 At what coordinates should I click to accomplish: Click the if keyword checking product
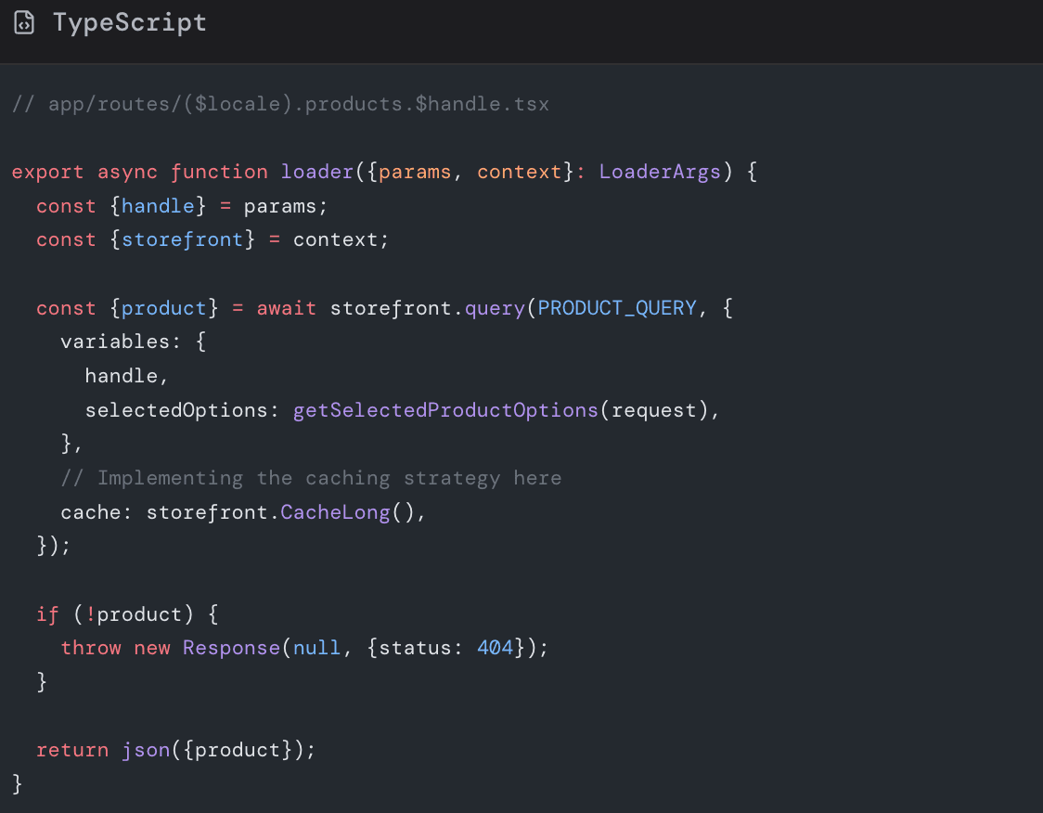[46, 613]
